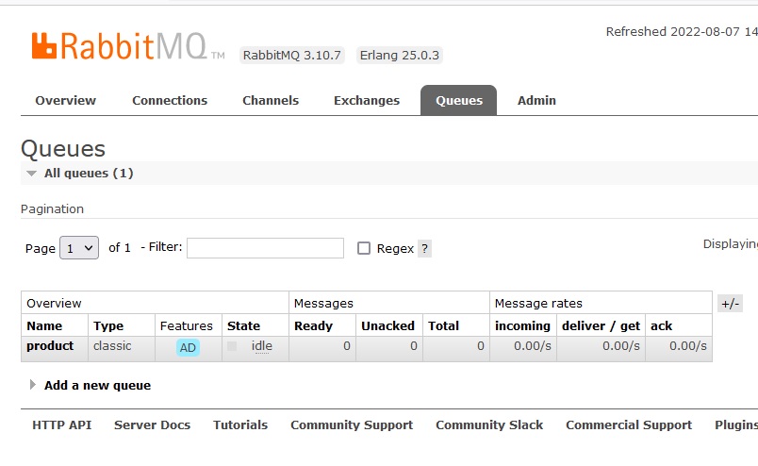This screenshot has height=466, width=758.
Task: Open the Exchanges tab
Action: pyautogui.click(x=367, y=101)
